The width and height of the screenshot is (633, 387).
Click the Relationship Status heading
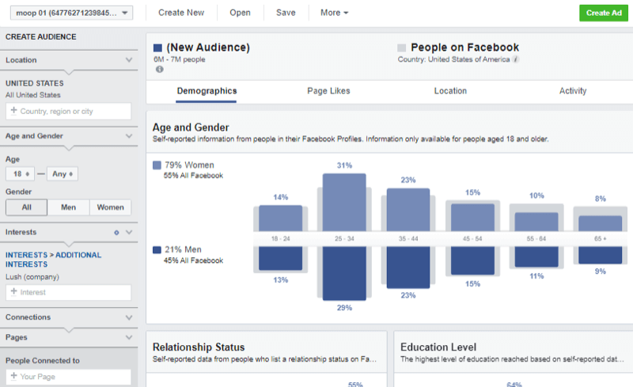tap(199, 347)
